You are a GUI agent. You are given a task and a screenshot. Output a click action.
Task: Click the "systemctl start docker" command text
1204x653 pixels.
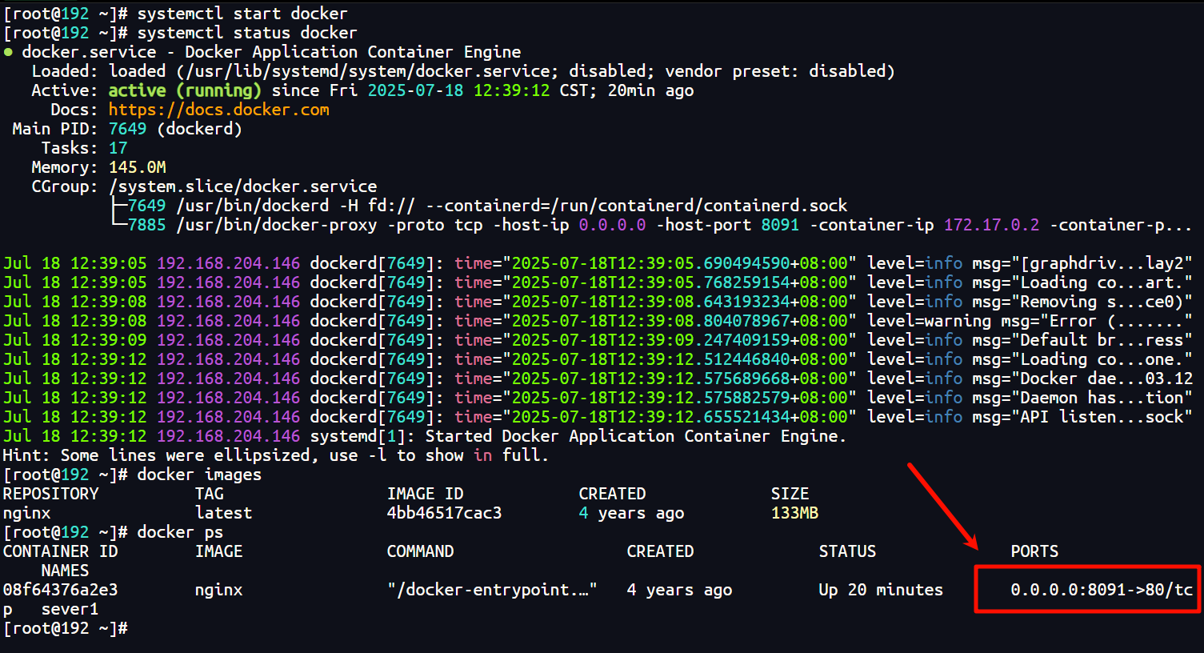click(x=242, y=14)
